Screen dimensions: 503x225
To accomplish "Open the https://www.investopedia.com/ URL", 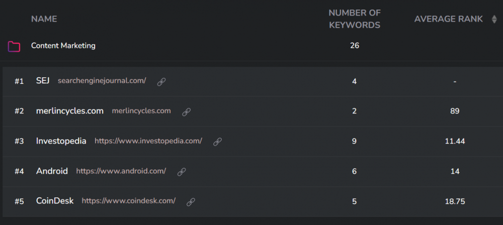I will 148,141.
